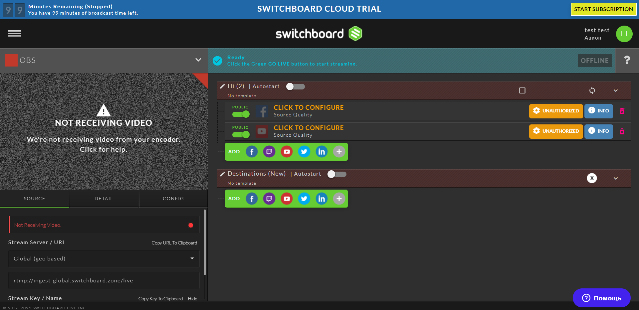
Task: Click the YouTube destination logo
Action: (x=262, y=131)
